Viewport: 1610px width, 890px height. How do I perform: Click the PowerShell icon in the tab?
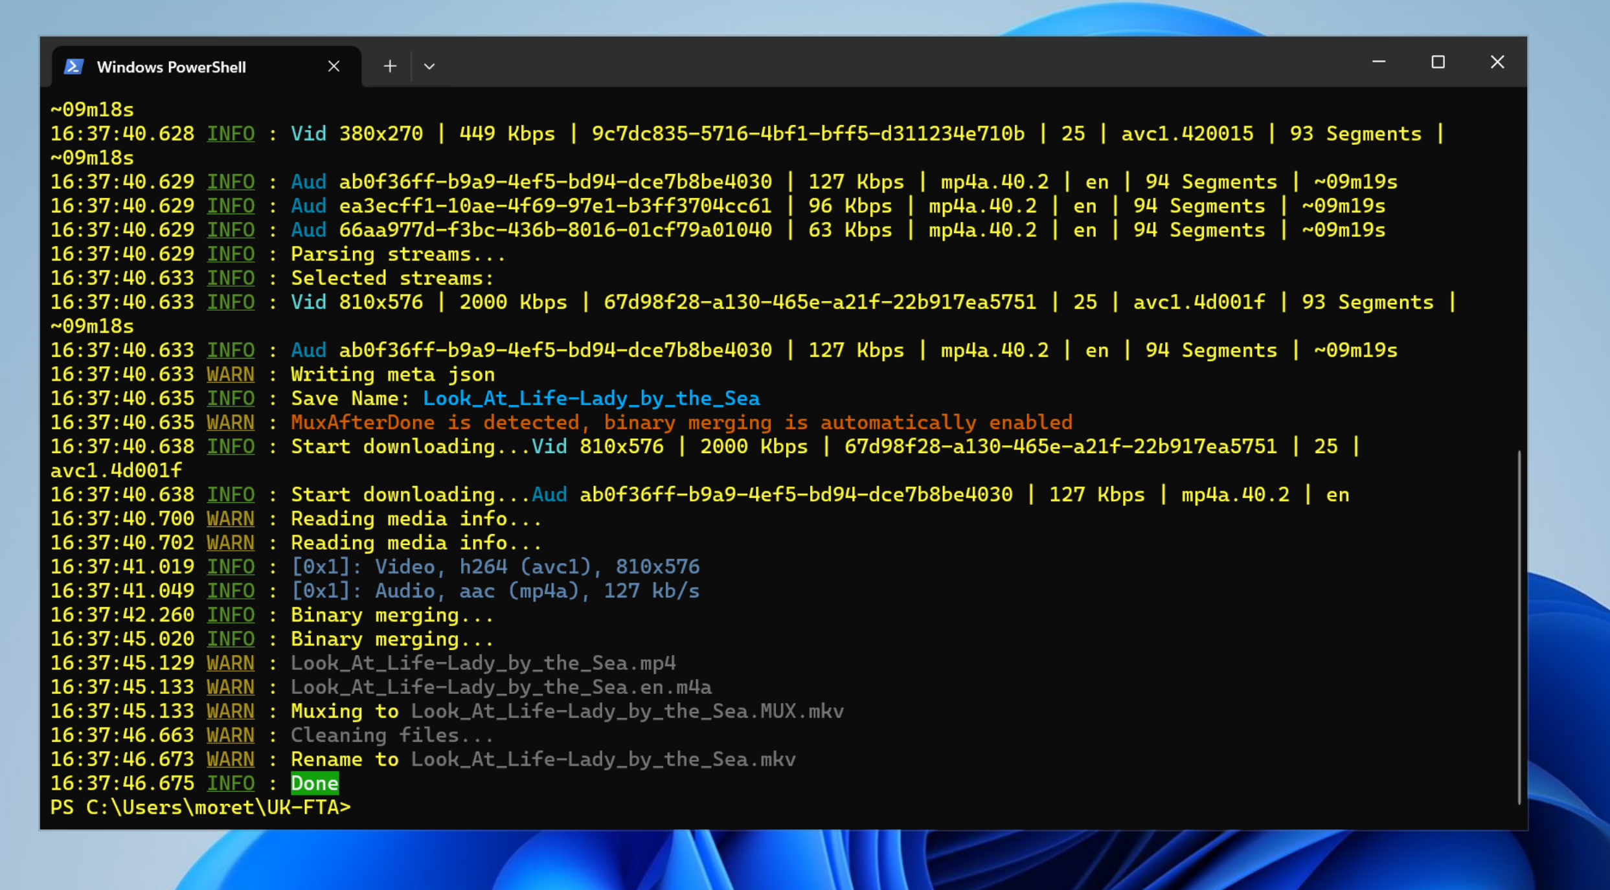tap(73, 67)
